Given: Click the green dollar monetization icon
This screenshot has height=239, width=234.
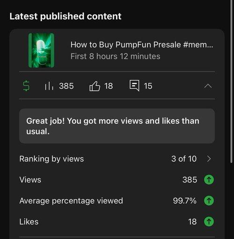Looking at the screenshot, I should pyautogui.click(x=26, y=86).
